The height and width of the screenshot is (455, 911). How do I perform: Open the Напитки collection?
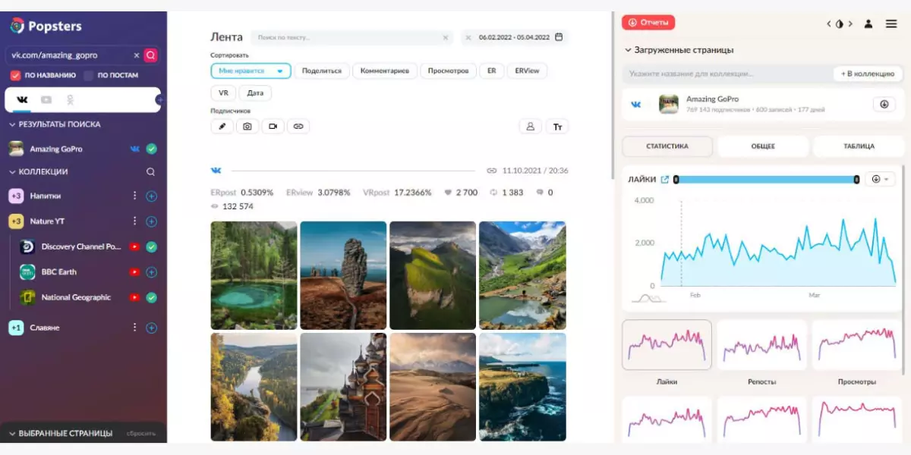[46, 196]
